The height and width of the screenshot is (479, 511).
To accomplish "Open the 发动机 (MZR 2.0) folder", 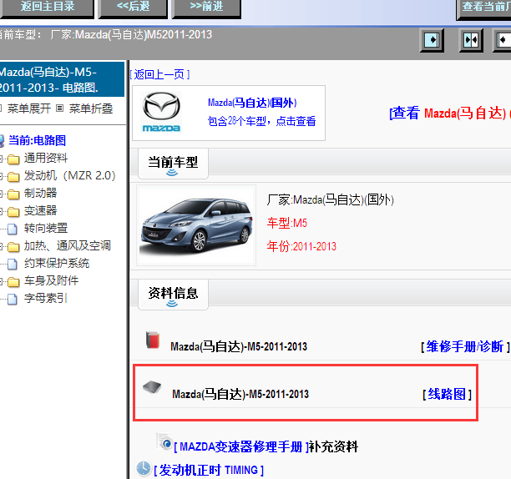I will [x=70, y=176].
